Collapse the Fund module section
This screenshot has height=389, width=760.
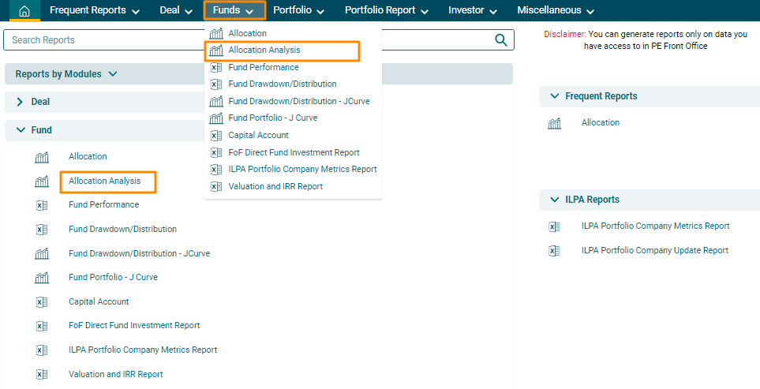coord(20,130)
